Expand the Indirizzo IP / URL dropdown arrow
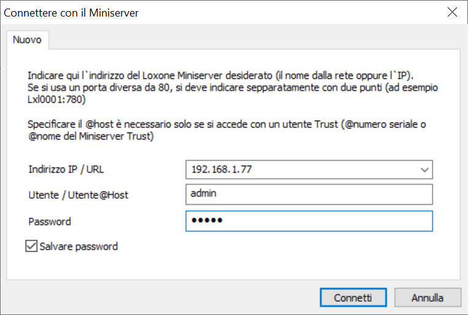Screen dimensions: 468x315 click(424, 170)
